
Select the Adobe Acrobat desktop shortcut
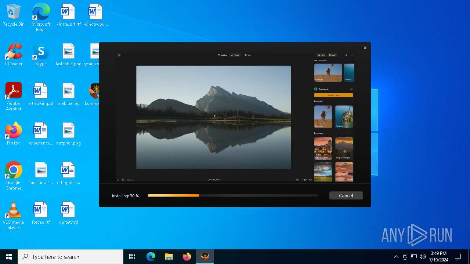[14, 96]
